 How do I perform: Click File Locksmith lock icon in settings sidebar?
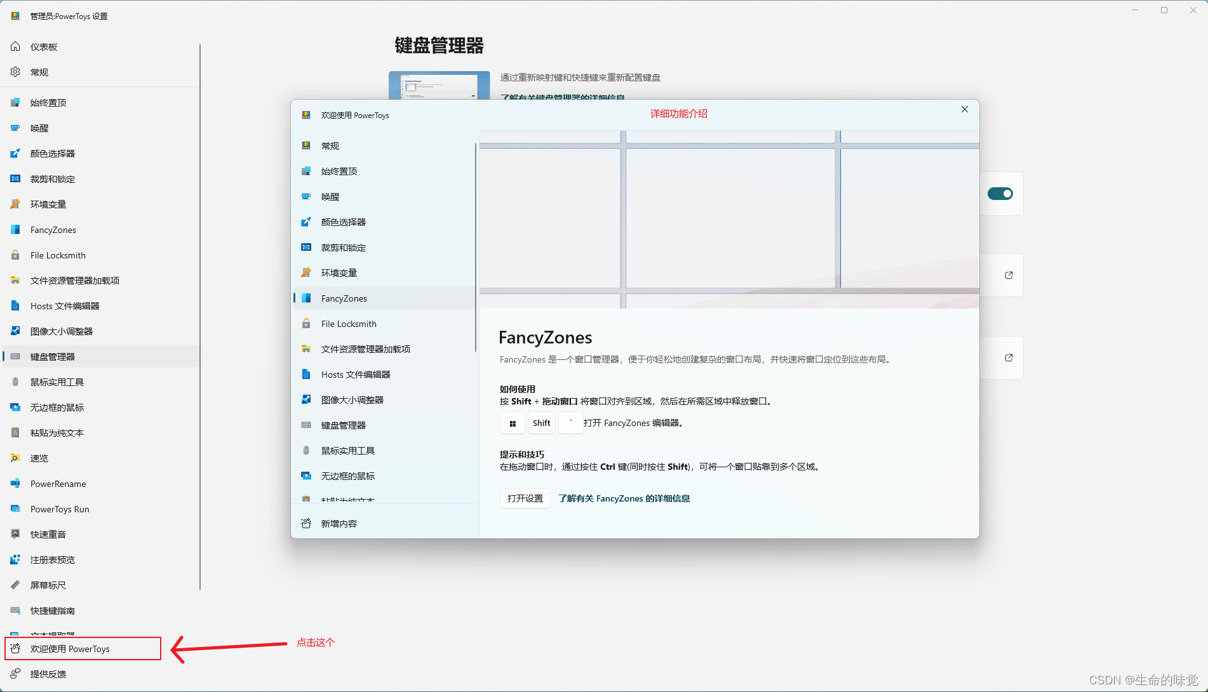(x=15, y=255)
